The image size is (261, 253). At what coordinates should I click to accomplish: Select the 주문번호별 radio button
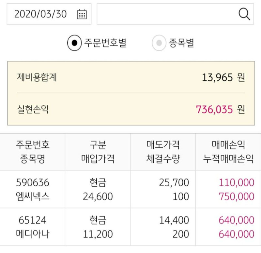point(75,43)
